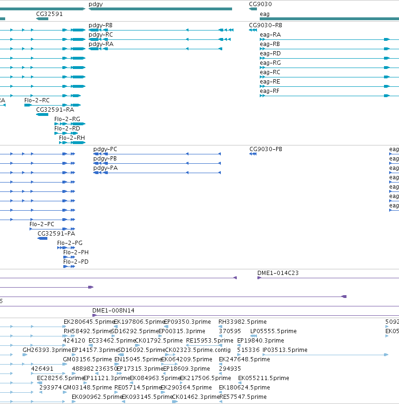Select the EK090962.5prime EST label

tap(97, 397)
